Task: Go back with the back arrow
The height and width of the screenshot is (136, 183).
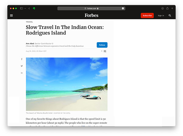Action: (x=29, y=8)
